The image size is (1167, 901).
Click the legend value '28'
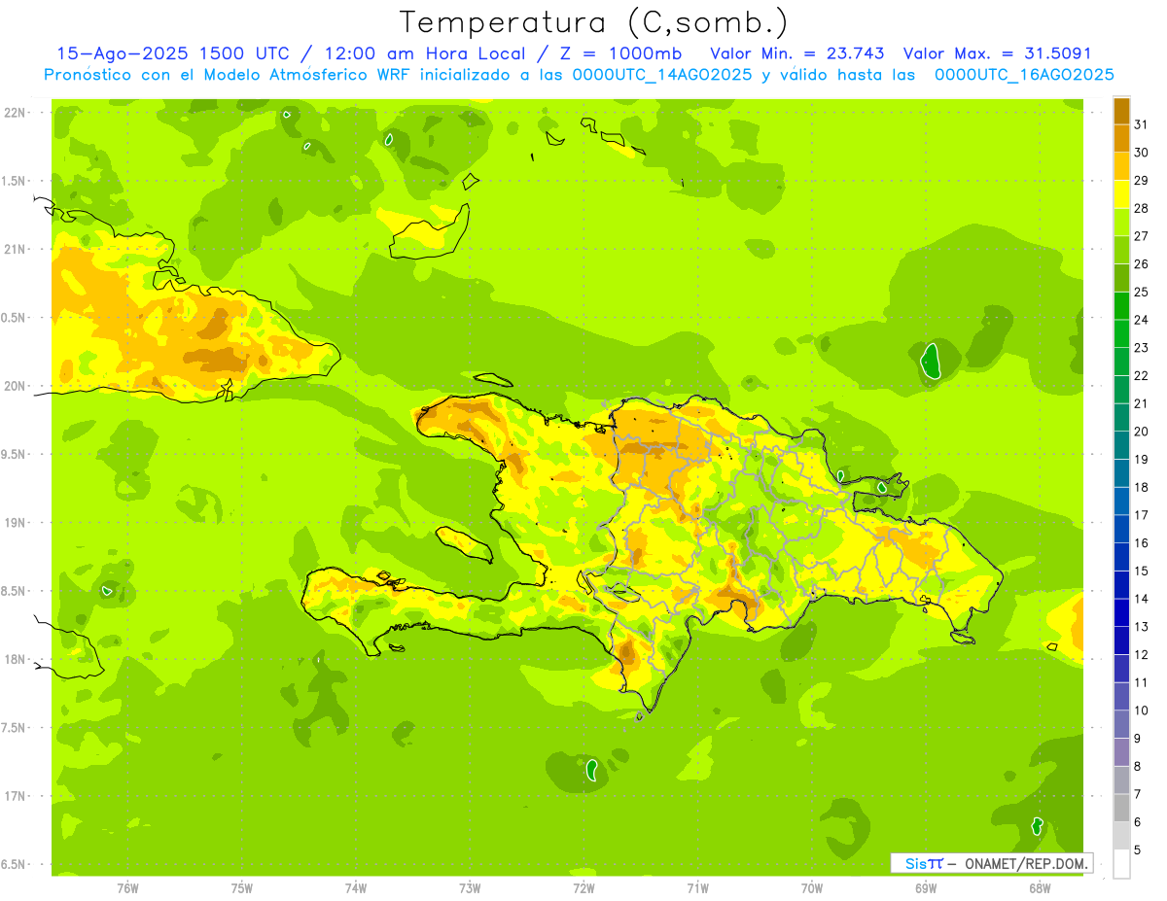click(x=1142, y=208)
